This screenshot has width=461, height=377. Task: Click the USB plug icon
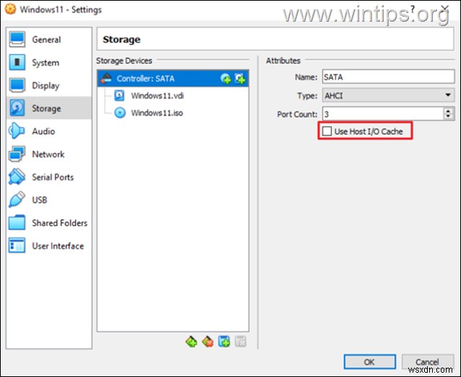point(17,199)
